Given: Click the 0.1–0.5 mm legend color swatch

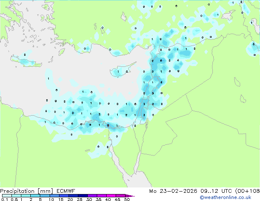Looking at the screenshot, I should (x=7, y=196).
